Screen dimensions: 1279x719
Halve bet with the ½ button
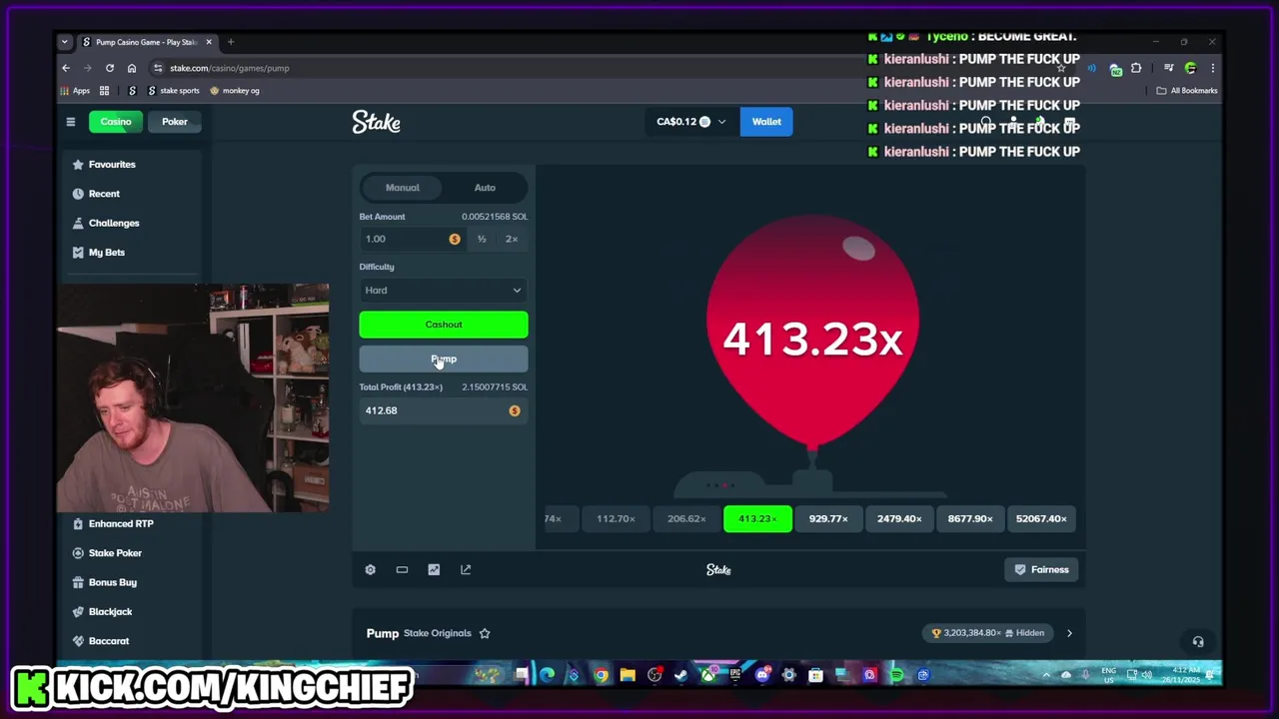coord(482,239)
